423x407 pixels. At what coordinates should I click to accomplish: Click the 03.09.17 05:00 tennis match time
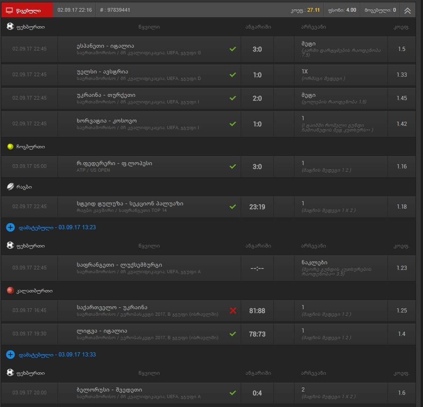click(29, 166)
